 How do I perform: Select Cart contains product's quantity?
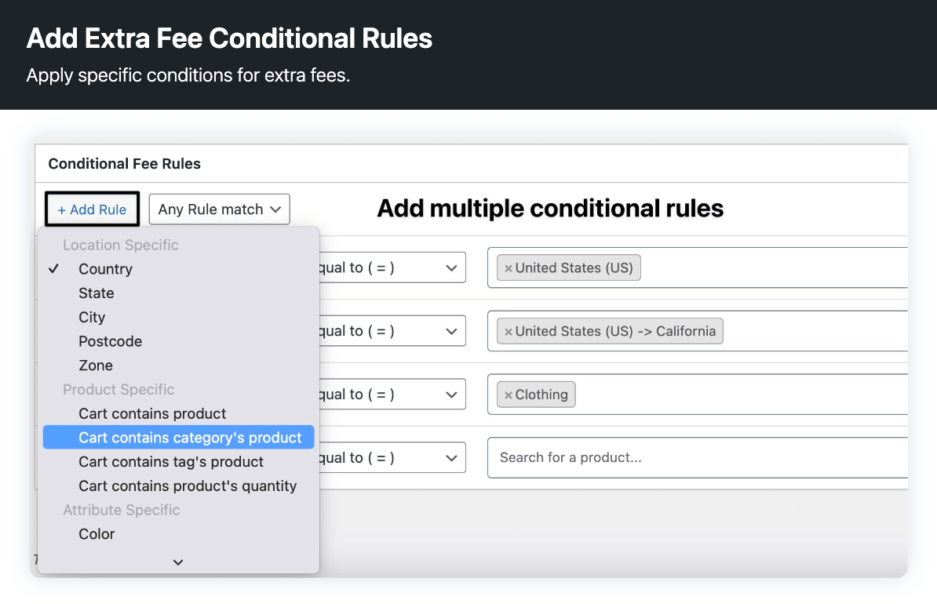(x=188, y=486)
